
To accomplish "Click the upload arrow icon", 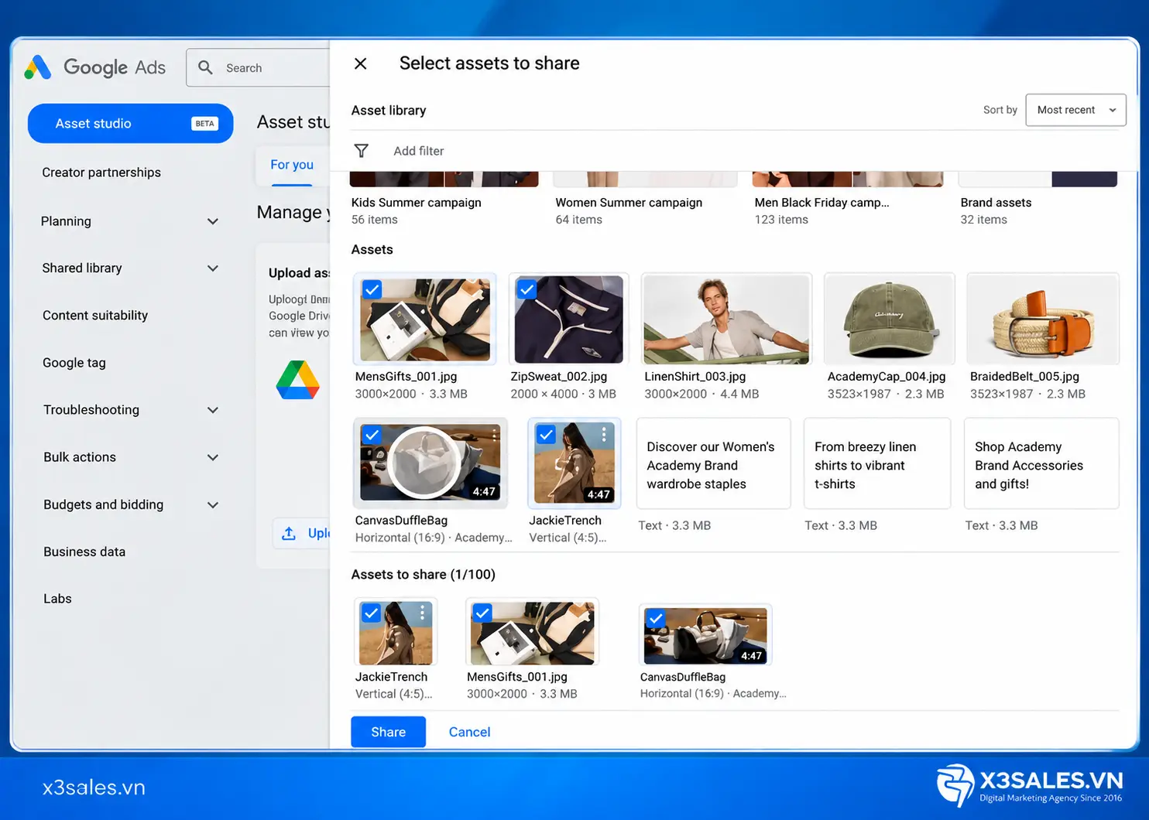I will pos(289,533).
